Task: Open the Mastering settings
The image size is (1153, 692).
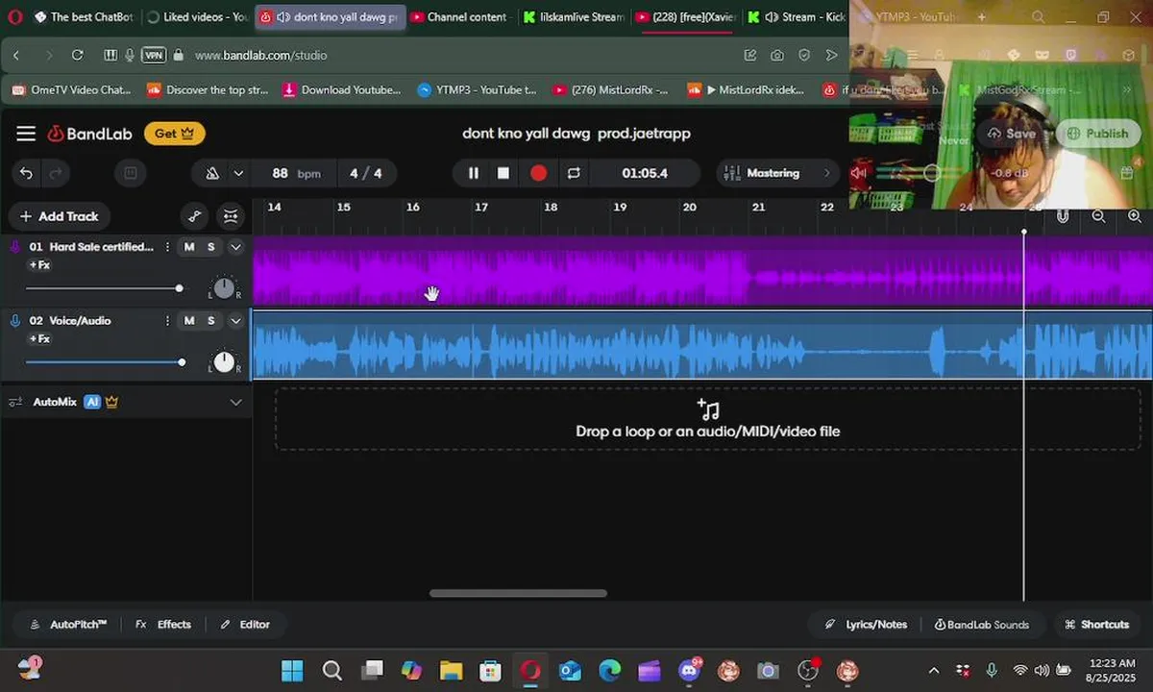Action: coord(778,173)
